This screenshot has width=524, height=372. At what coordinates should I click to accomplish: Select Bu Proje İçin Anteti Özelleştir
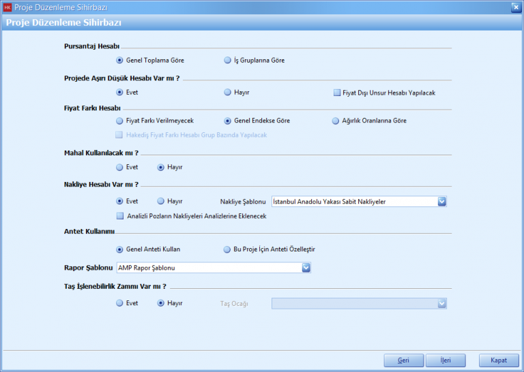[228, 249]
